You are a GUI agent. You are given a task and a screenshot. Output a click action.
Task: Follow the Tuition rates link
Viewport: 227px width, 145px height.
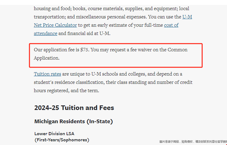[x=48, y=74]
